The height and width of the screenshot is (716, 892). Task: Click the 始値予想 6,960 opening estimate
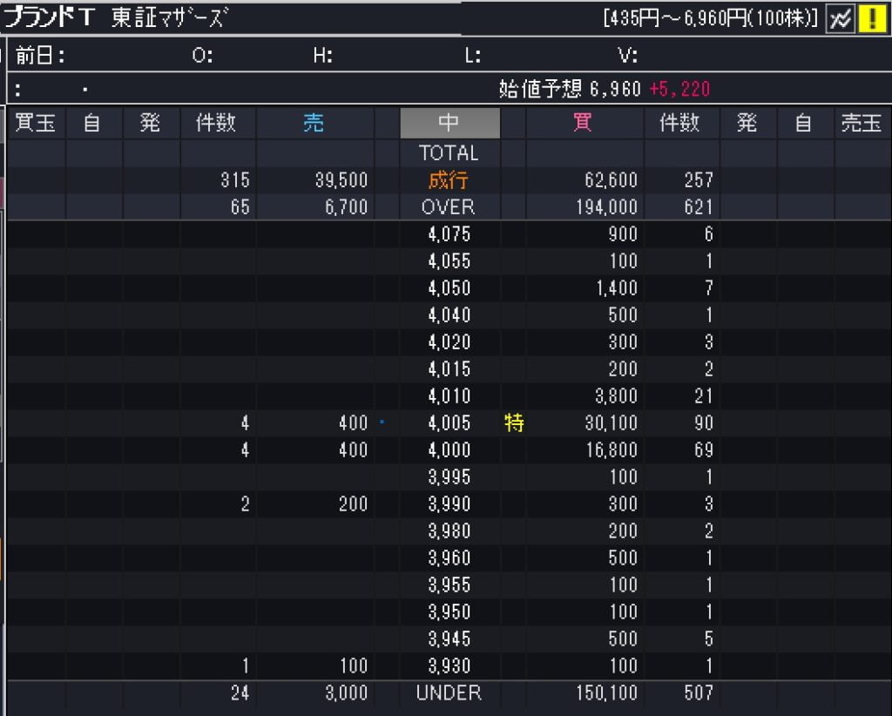point(570,89)
